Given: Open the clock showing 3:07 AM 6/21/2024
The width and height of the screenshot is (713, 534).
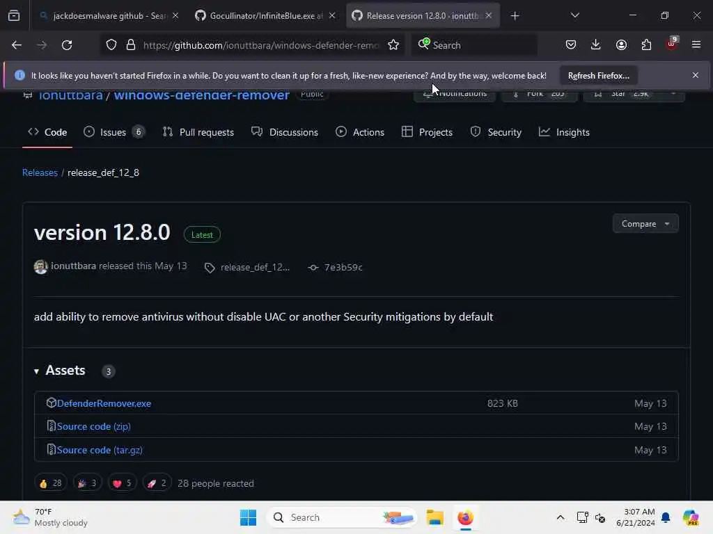Looking at the screenshot, I should [x=635, y=517].
